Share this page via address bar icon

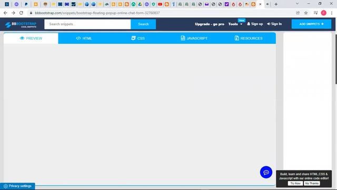click(x=298, y=13)
